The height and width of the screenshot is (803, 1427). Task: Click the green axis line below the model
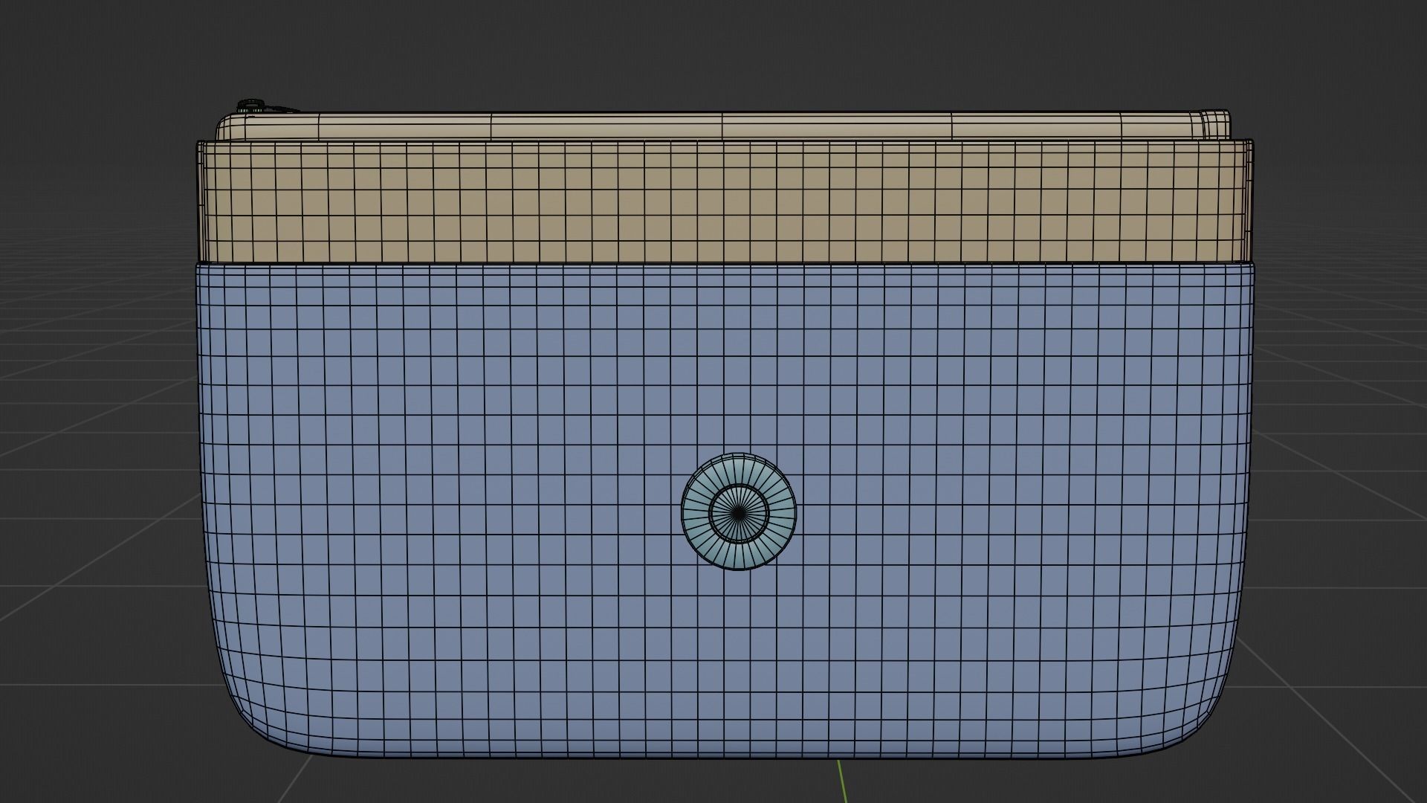click(x=842, y=781)
